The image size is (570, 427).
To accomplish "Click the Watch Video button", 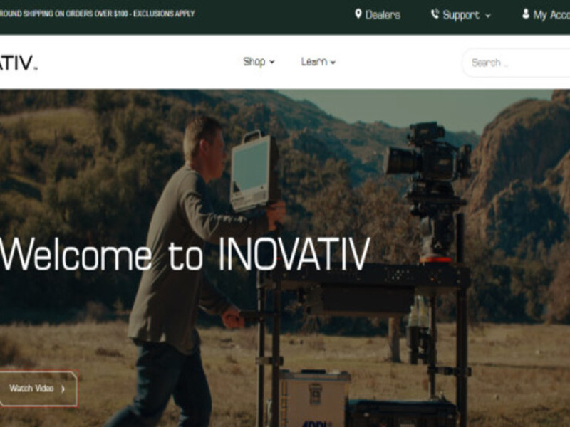I will pyautogui.click(x=38, y=389).
